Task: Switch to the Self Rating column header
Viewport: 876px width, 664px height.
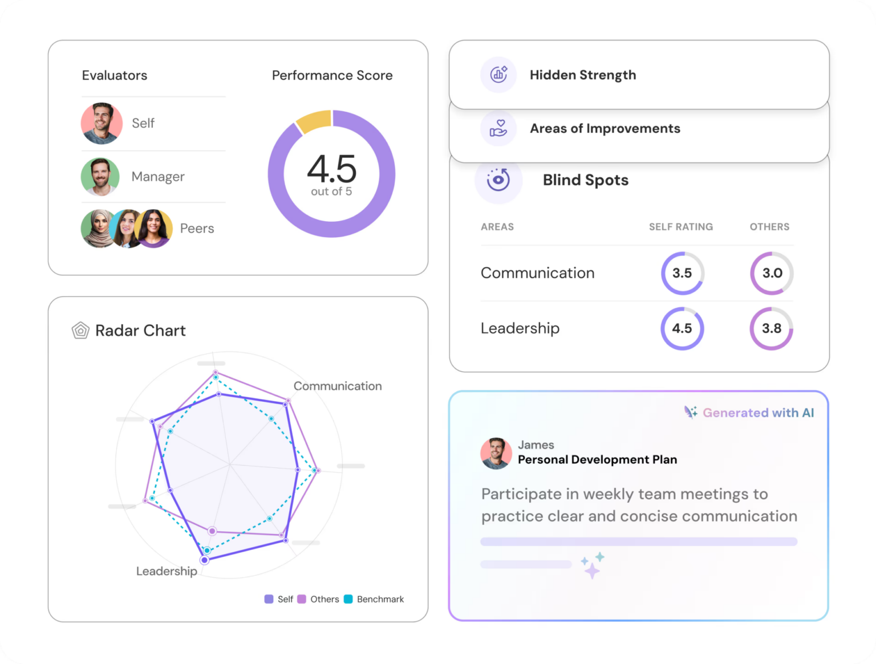Action: point(680,227)
